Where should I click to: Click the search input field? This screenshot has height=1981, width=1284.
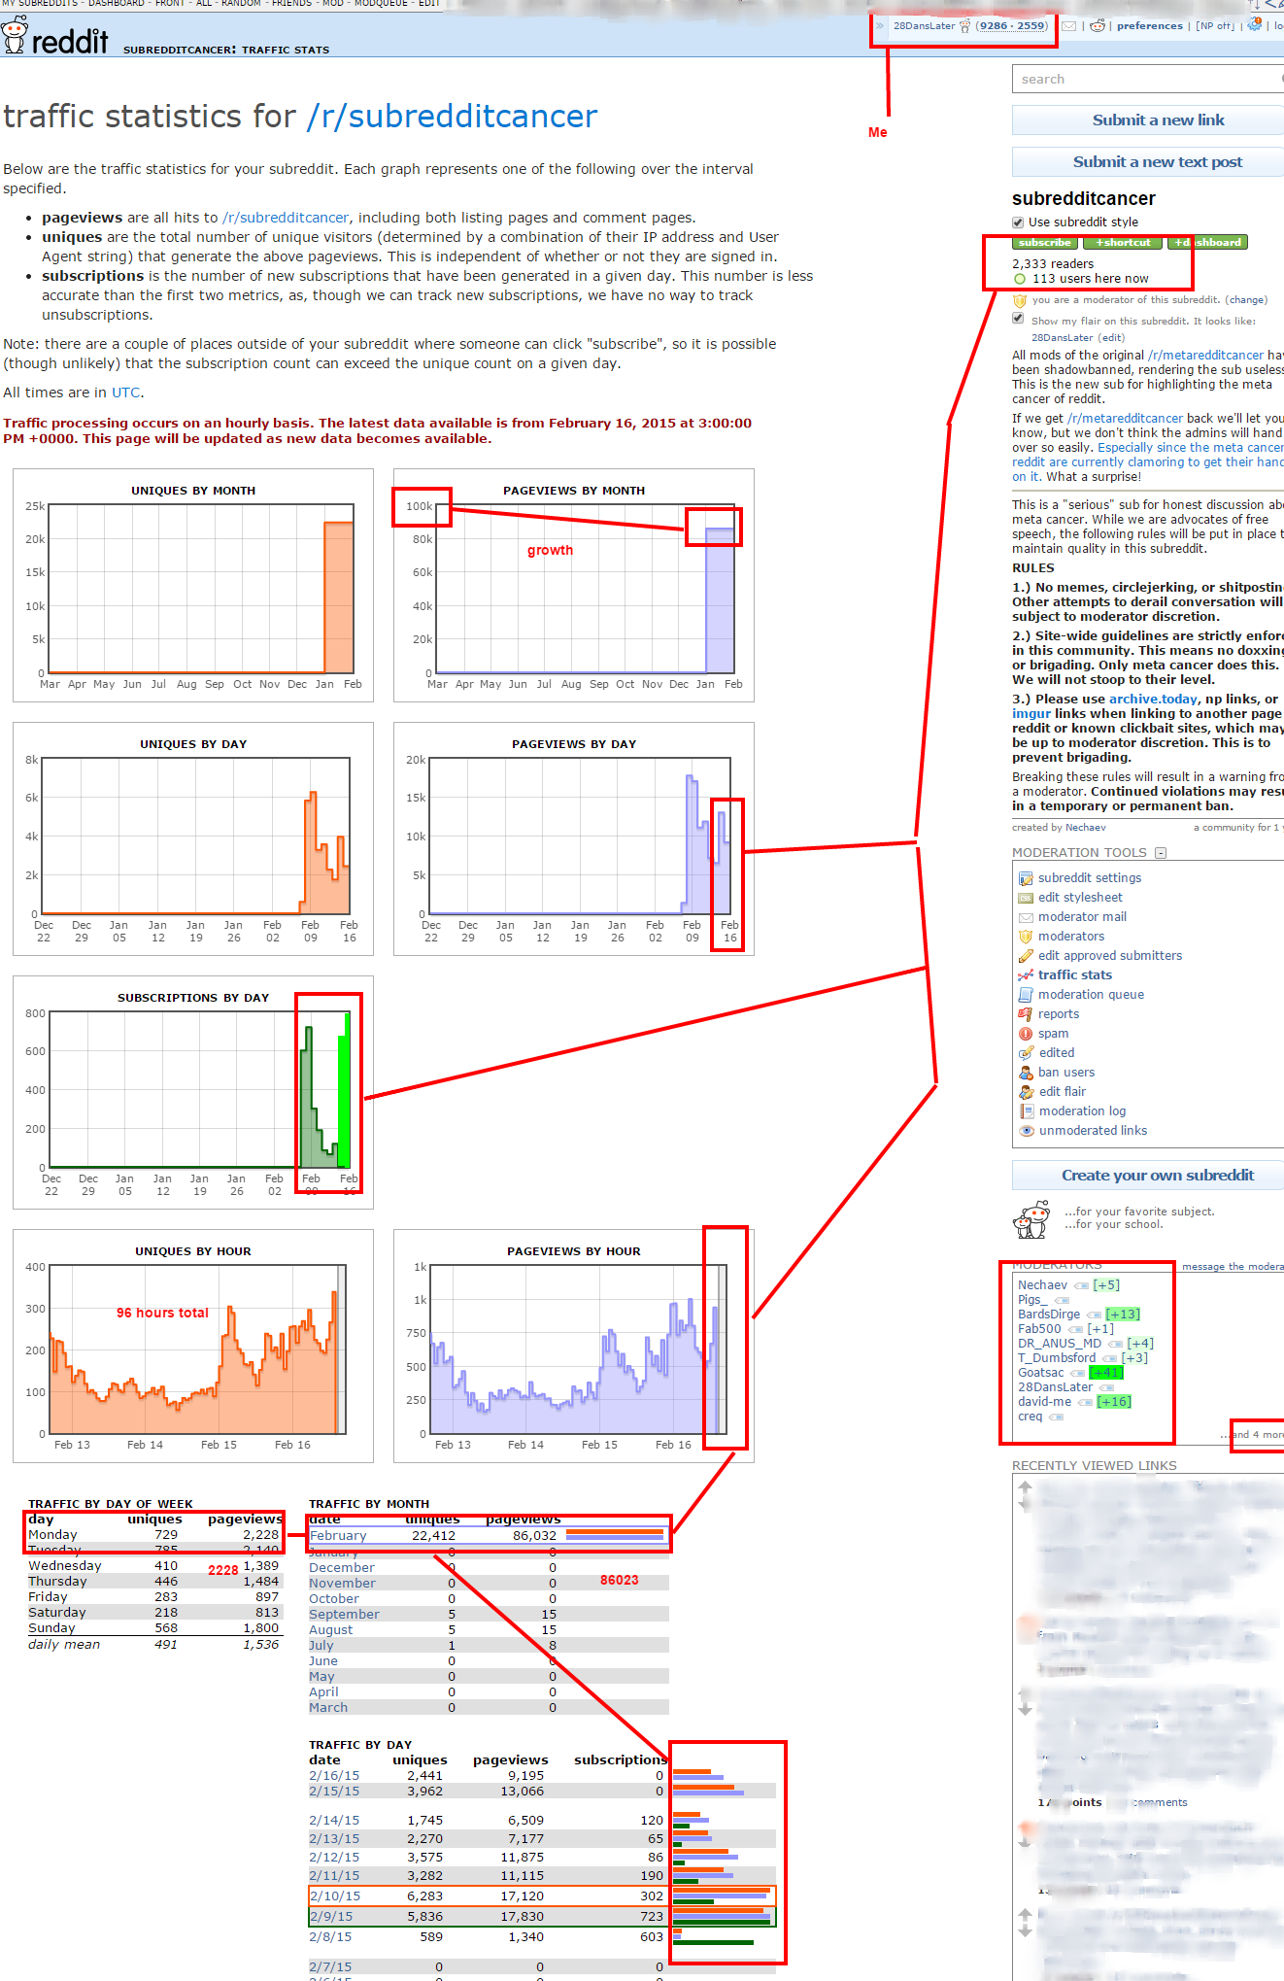coord(1148,79)
